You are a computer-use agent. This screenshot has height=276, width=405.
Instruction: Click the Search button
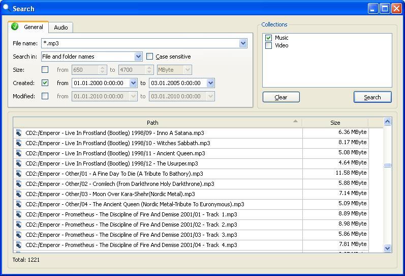(x=372, y=97)
